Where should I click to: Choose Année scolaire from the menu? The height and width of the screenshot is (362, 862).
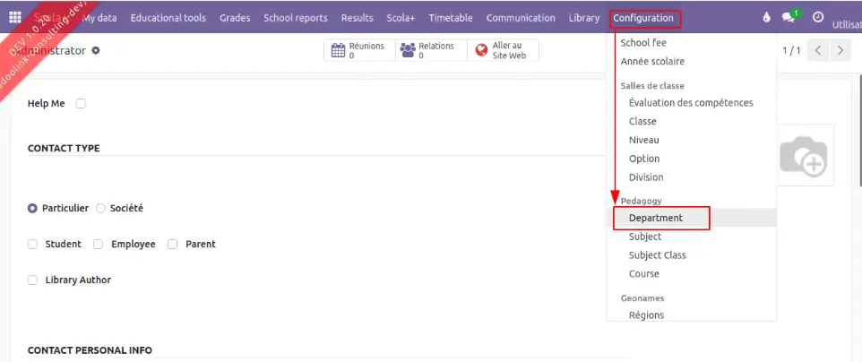click(x=652, y=62)
